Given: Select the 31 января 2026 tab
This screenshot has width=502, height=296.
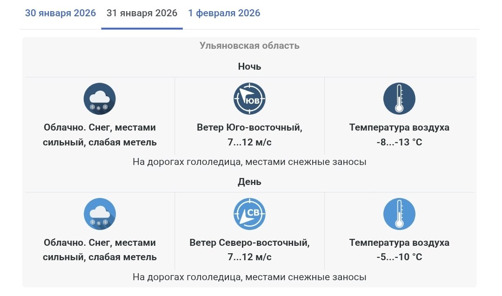Looking at the screenshot, I should pos(142,13).
